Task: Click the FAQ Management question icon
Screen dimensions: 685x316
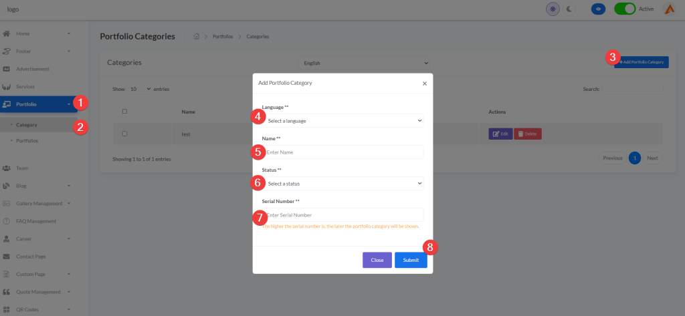Action: coord(7,221)
